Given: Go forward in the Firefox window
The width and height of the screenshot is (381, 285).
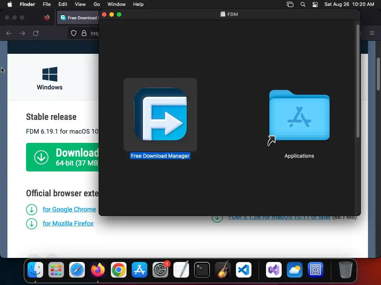Looking at the screenshot, I should tap(22, 33).
